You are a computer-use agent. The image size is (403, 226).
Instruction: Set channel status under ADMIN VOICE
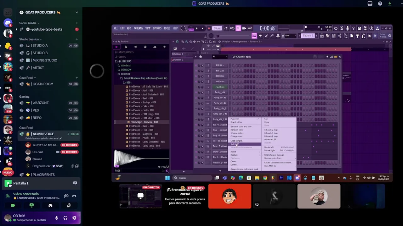click(x=43, y=138)
